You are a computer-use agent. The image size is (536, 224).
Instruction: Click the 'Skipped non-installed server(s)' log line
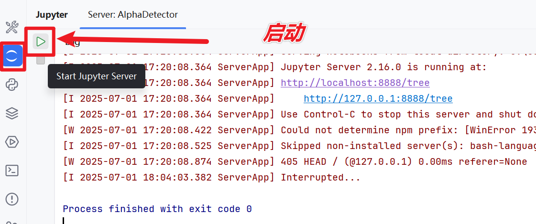coord(299,146)
